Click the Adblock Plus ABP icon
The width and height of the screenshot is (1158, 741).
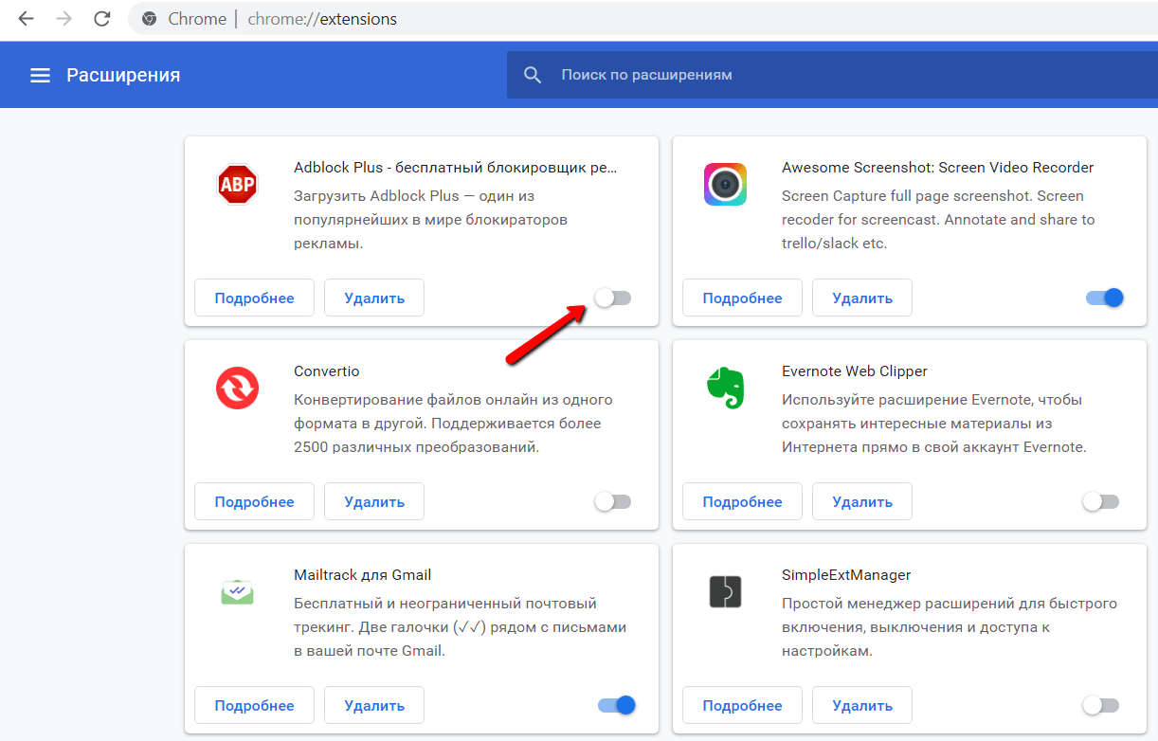click(x=237, y=185)
